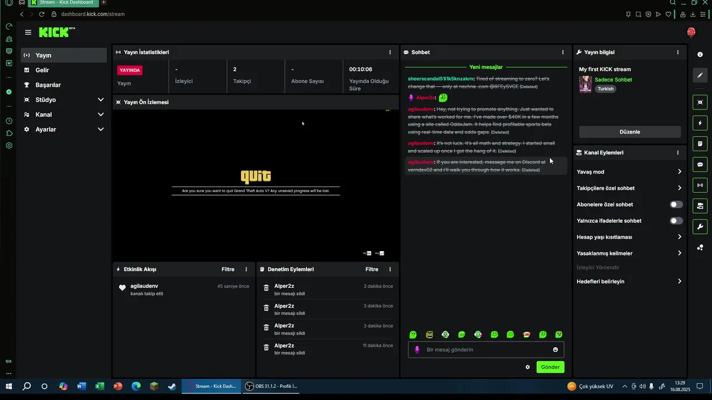Open Yavaş mod options arrow
Screen dimensions: 712x400
click(679, 172)
